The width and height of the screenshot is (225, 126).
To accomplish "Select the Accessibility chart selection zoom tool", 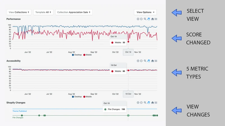I will pos(145,61).
